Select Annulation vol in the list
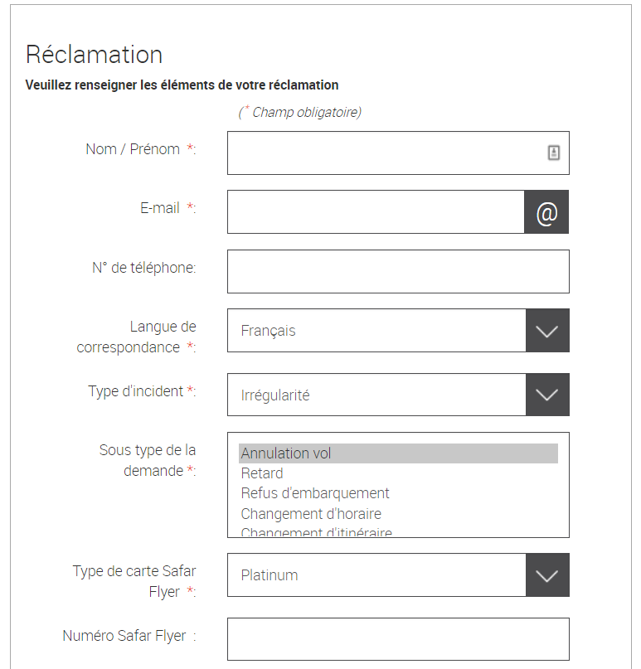The height and width of the screenshot is (669, 641). point(398,453)
